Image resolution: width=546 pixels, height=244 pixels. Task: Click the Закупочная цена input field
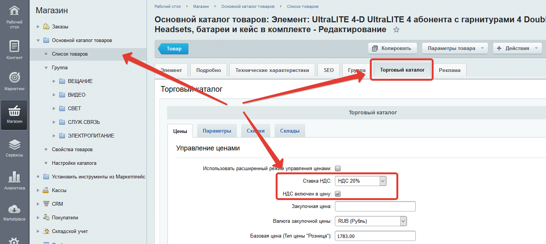375,206
